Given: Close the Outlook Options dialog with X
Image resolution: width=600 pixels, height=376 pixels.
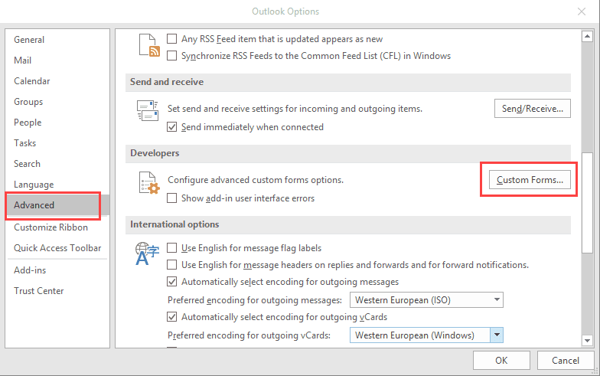Looking at the screenshot, I should tap(582, 11).
